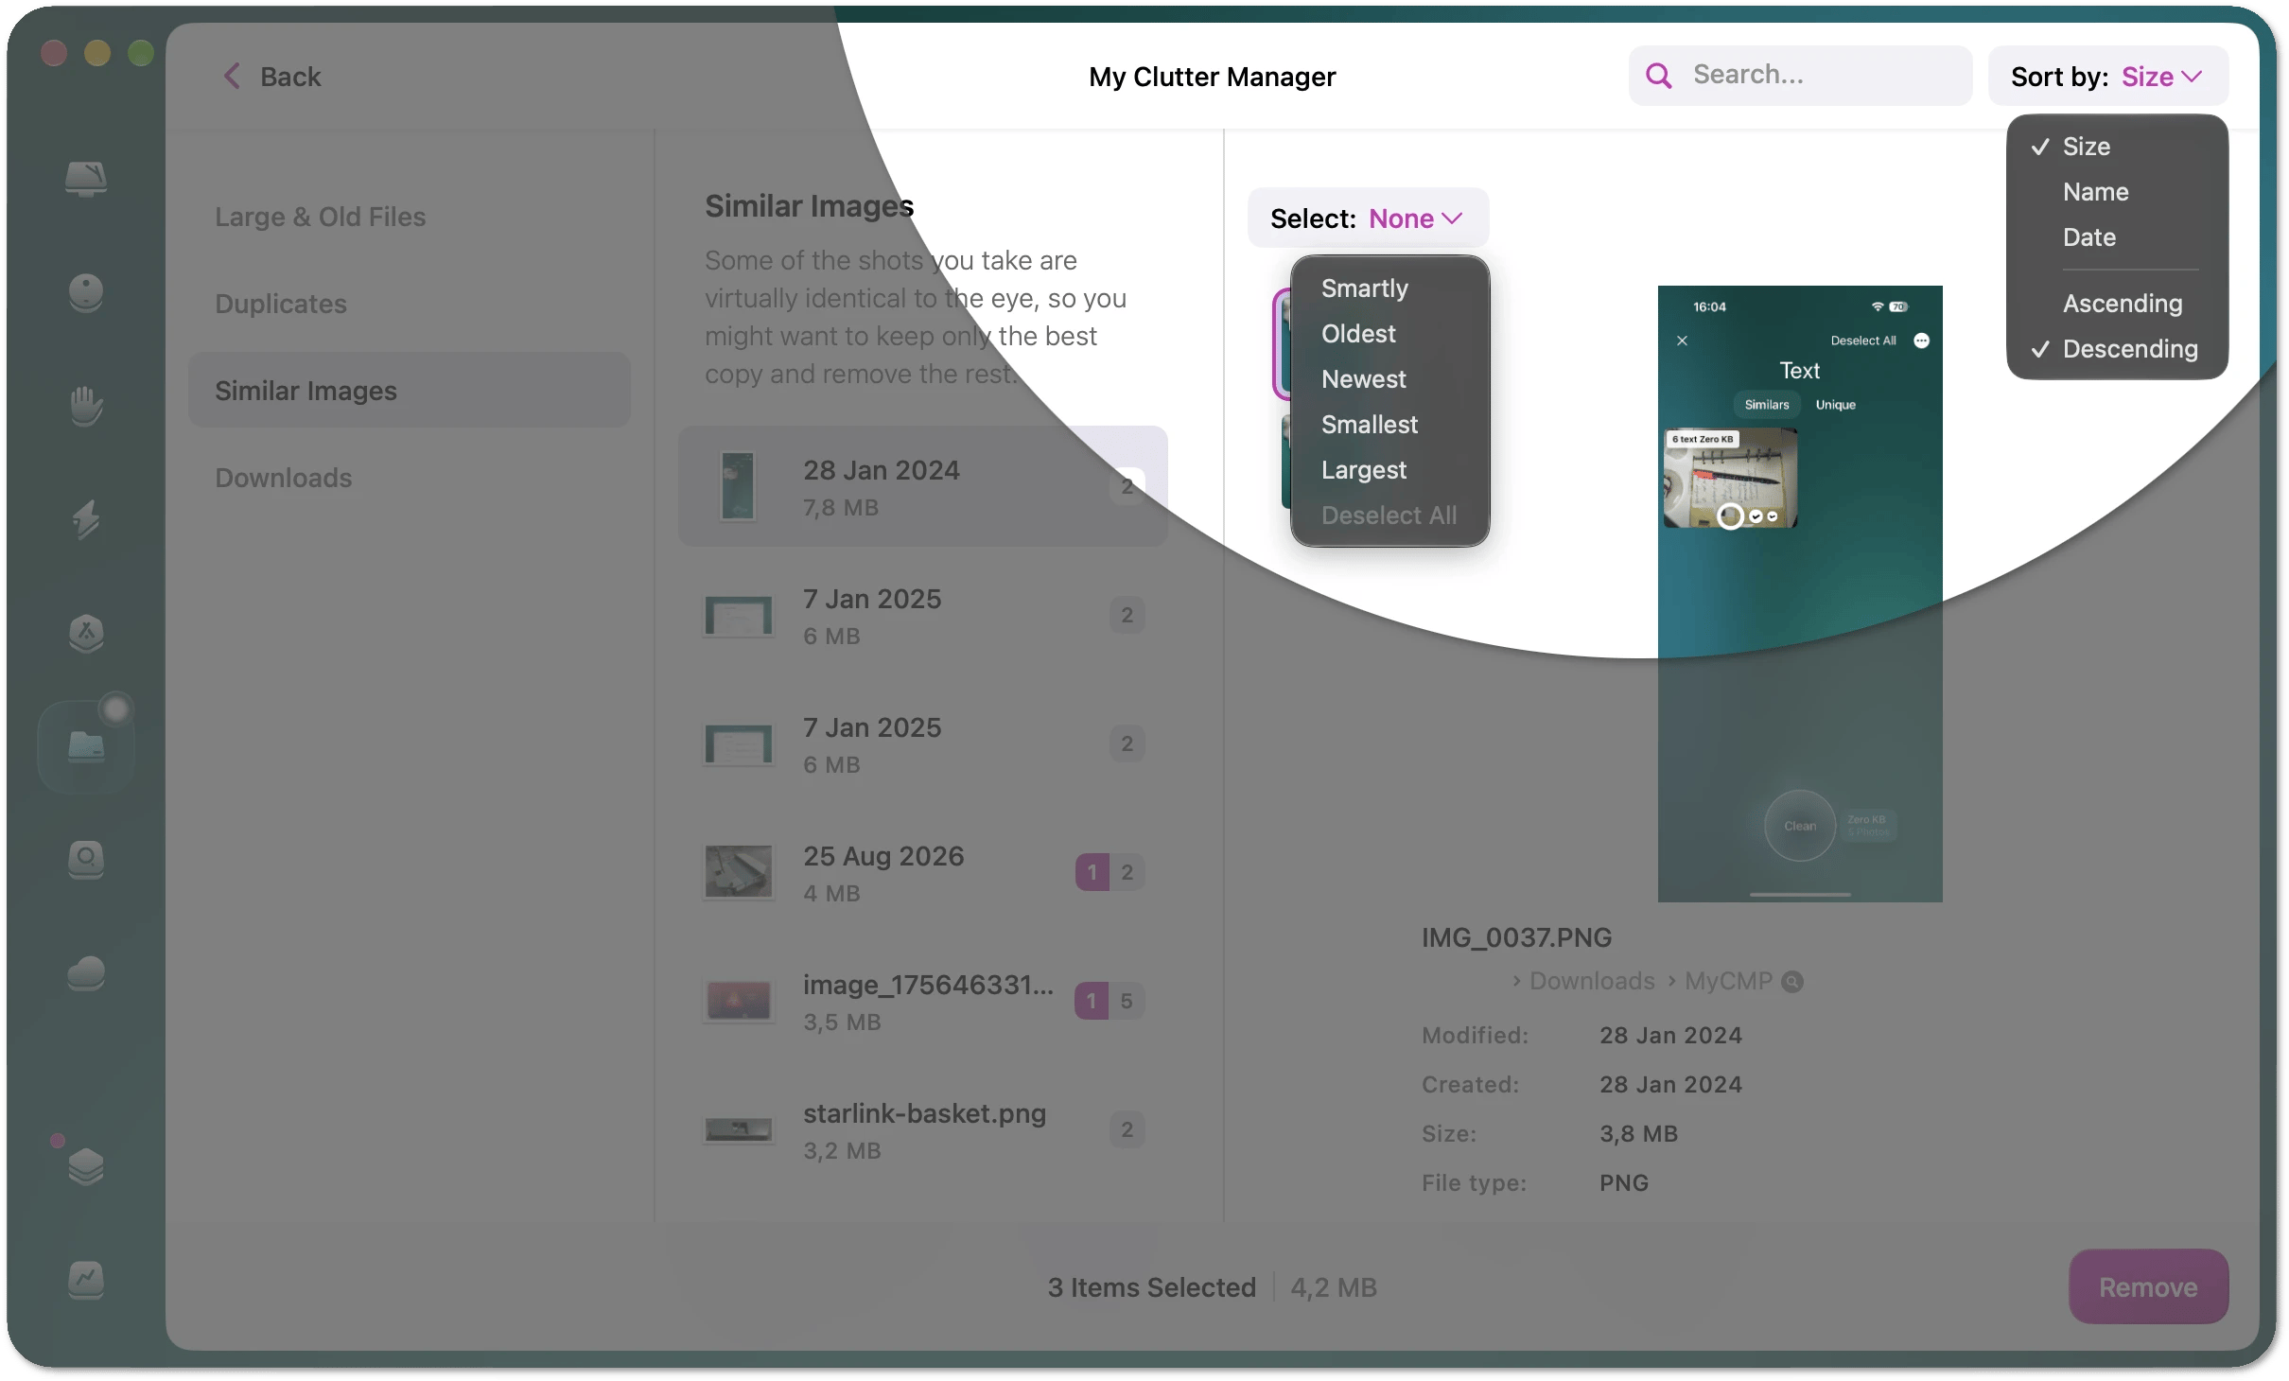Open the layered stack icon in sidebar
The width and height of the screenshot is (2289, 1381).
[x=86, y=1166]
